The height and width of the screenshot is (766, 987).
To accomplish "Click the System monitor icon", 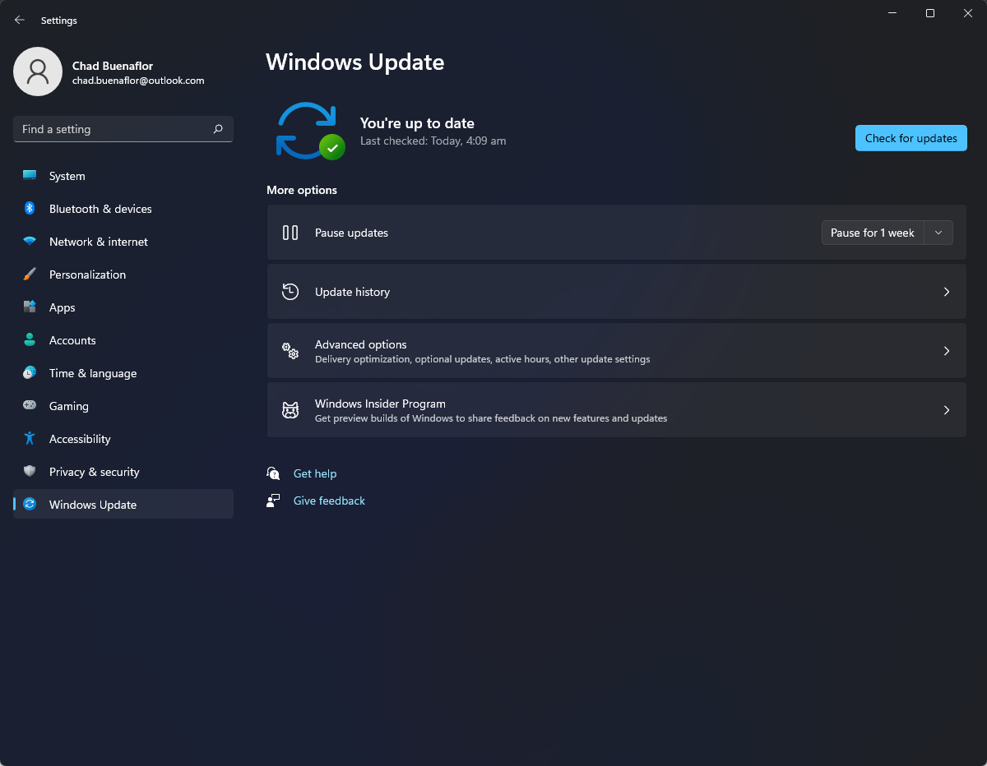I will click(x=30, y=176).
